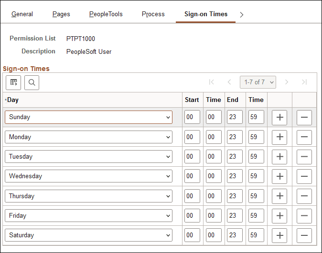Click the Monday start hour field
Viewport: 322px width, 253px height.
tap(192, 137)
